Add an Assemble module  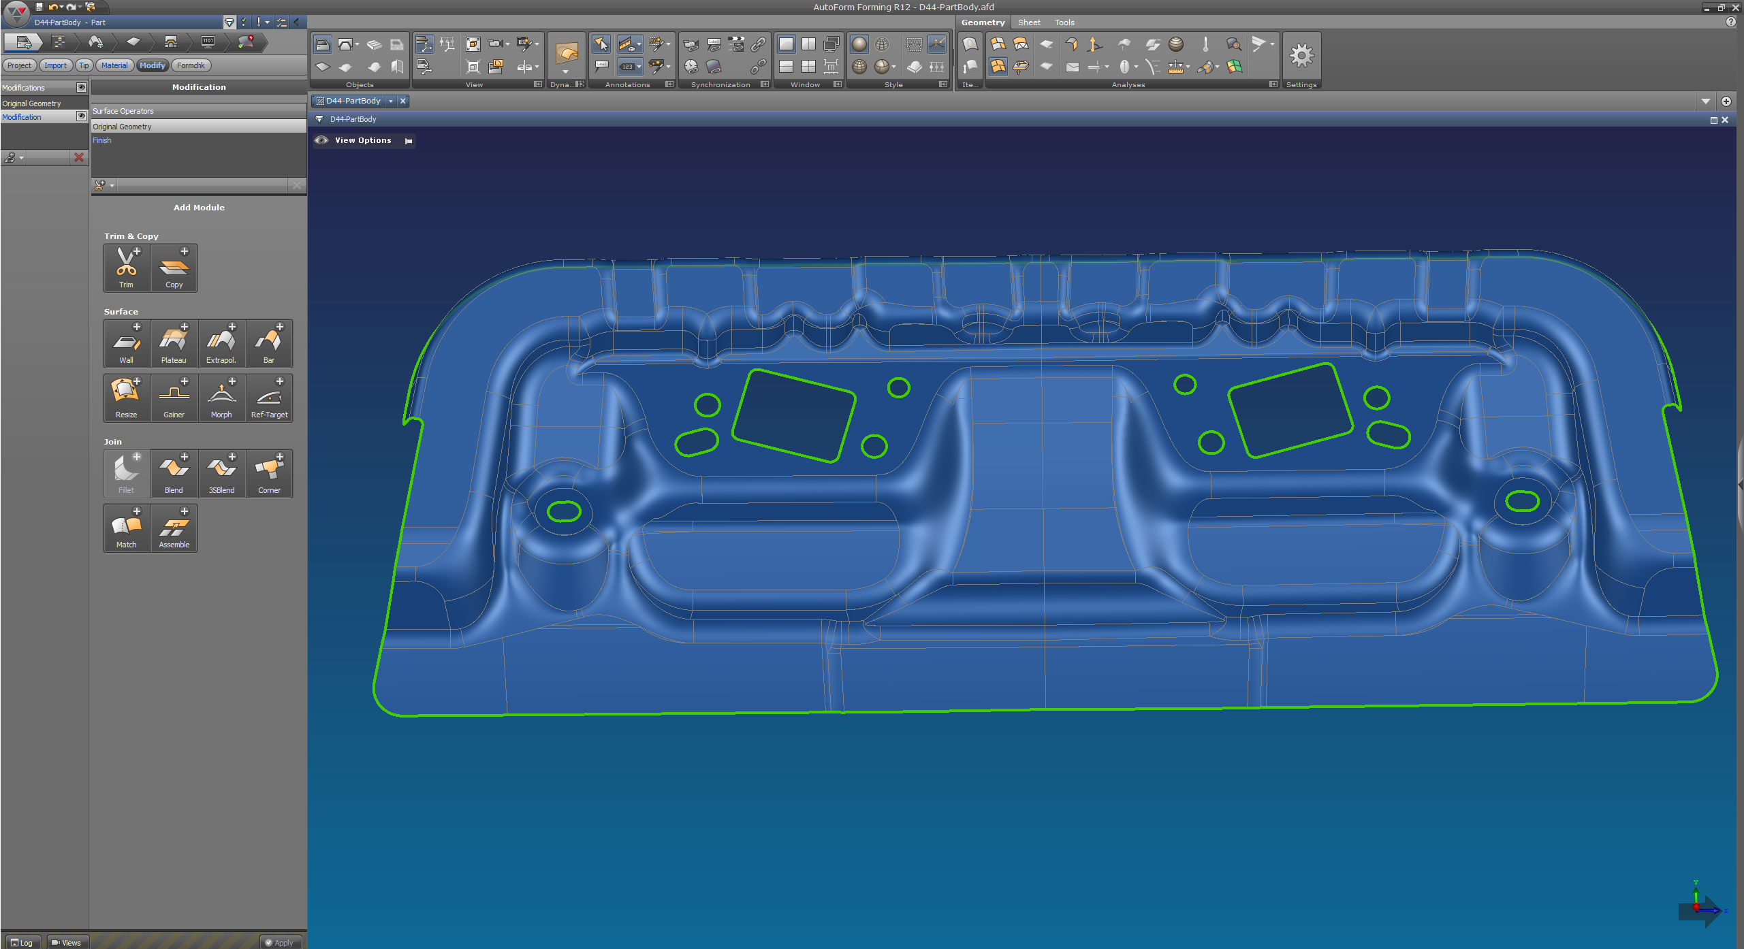[174, 528]
